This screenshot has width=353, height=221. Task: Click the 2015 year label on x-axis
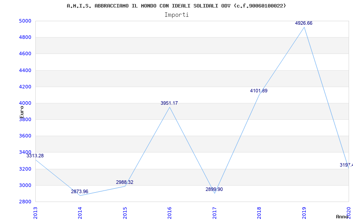coord(125,213)
